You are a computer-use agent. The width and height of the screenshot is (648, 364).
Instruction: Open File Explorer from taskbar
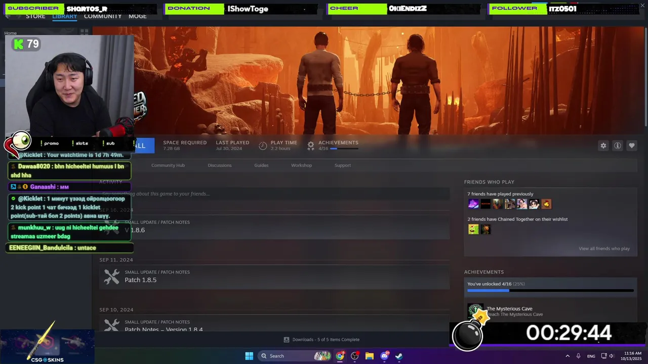tap(370, 356)
